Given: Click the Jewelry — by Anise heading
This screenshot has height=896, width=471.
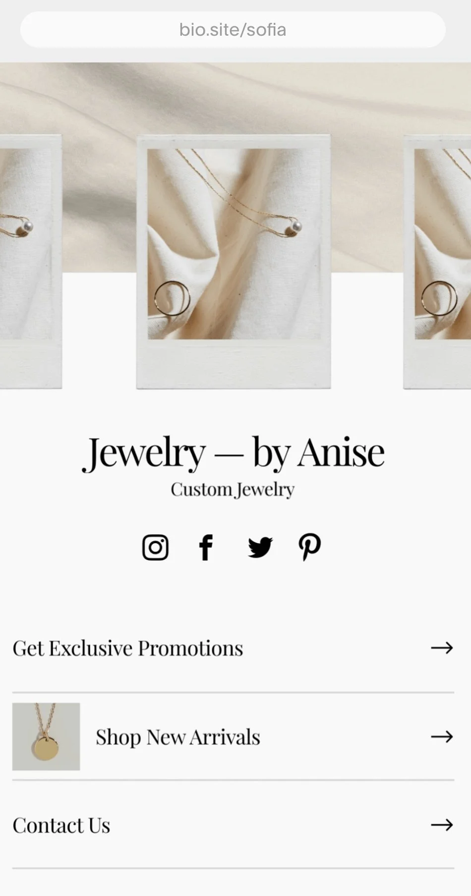Looking at the screenshot, I should click(x=233, y=452).
